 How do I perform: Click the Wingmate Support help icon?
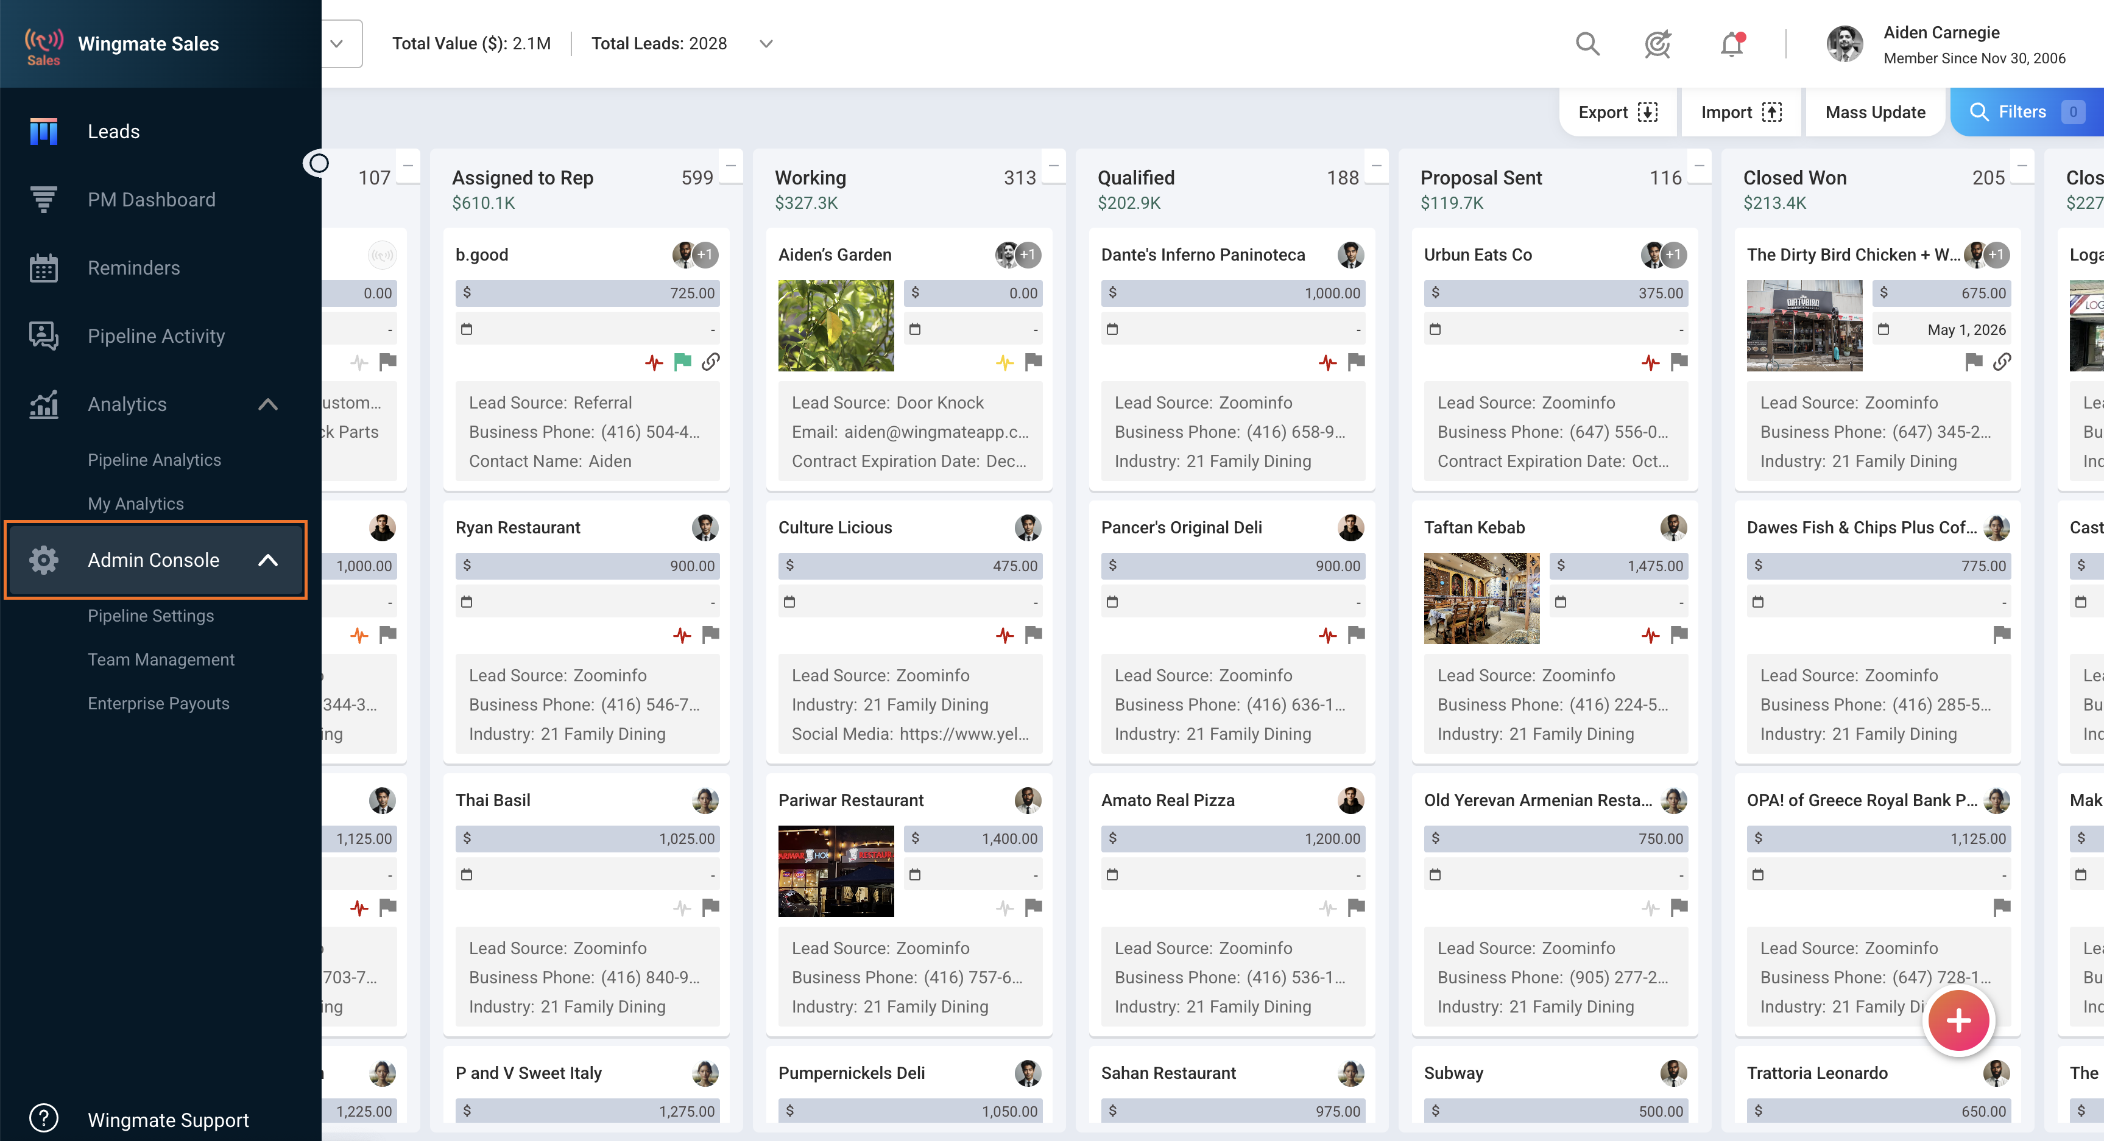coord(43,1118)
